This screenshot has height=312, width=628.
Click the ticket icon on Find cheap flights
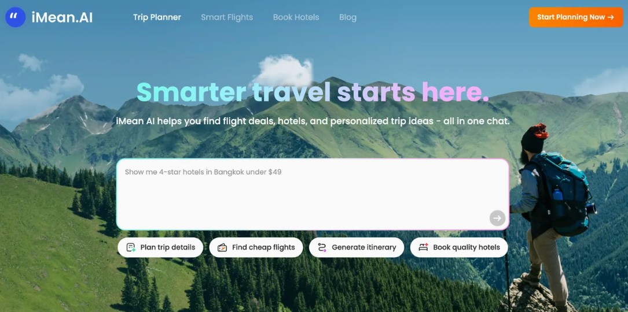(x=222, y=247)
